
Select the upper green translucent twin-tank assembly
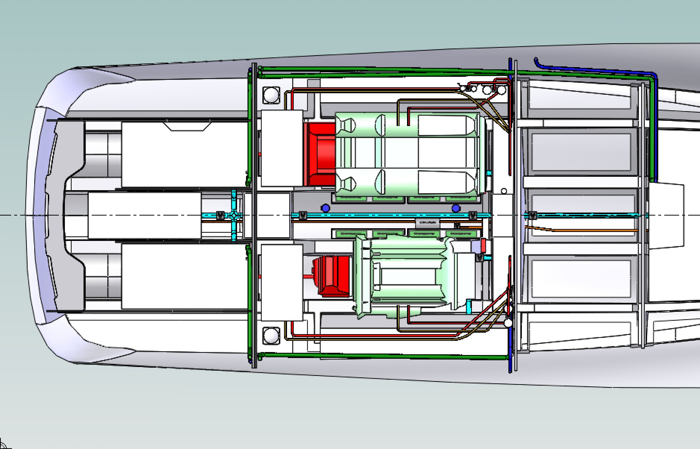pyautogui.click(x=410, y=154)
